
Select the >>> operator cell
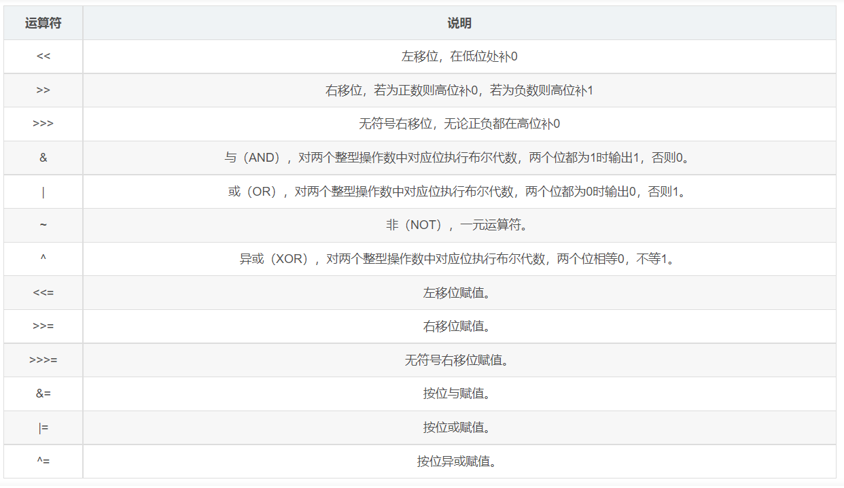[43, 124]
